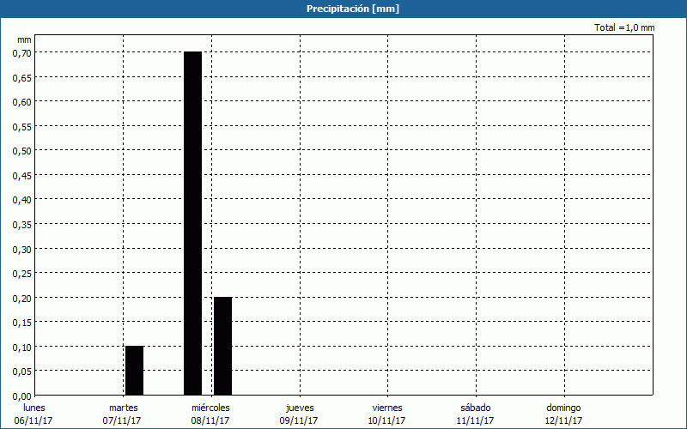Click the 0,10 mm bar on martes

134,370
